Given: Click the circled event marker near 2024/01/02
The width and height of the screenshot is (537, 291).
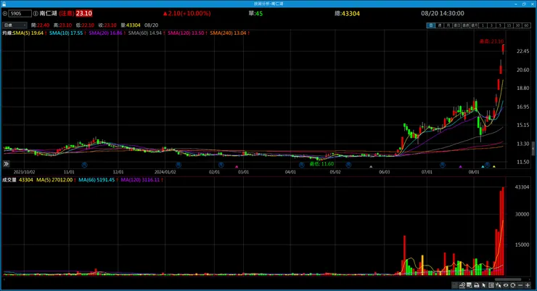Looking at the screenshot, I should [178, 165].
